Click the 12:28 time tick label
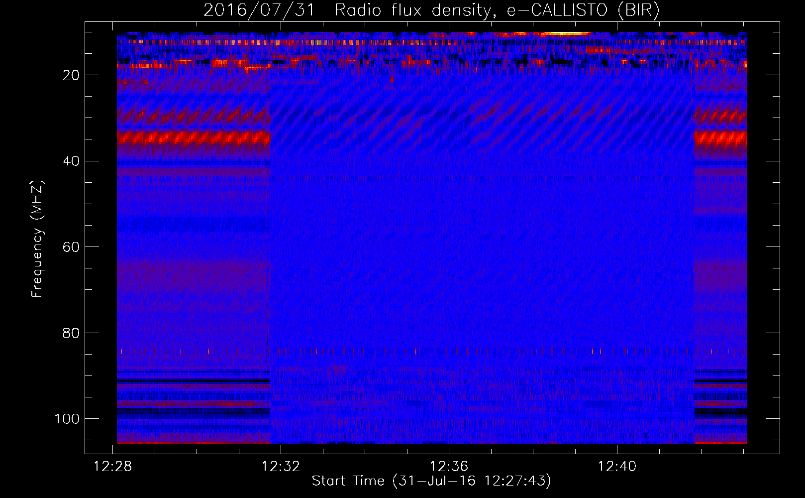Screen dimensions: 805x498 pyautogui.click(x=113, y=467)
